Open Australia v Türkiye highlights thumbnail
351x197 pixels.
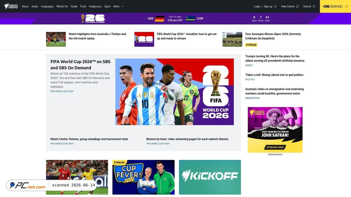(x=56, y=39)
